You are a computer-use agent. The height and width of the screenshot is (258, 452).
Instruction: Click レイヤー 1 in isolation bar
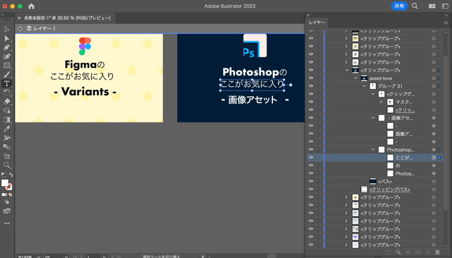[x=44, y=28]
